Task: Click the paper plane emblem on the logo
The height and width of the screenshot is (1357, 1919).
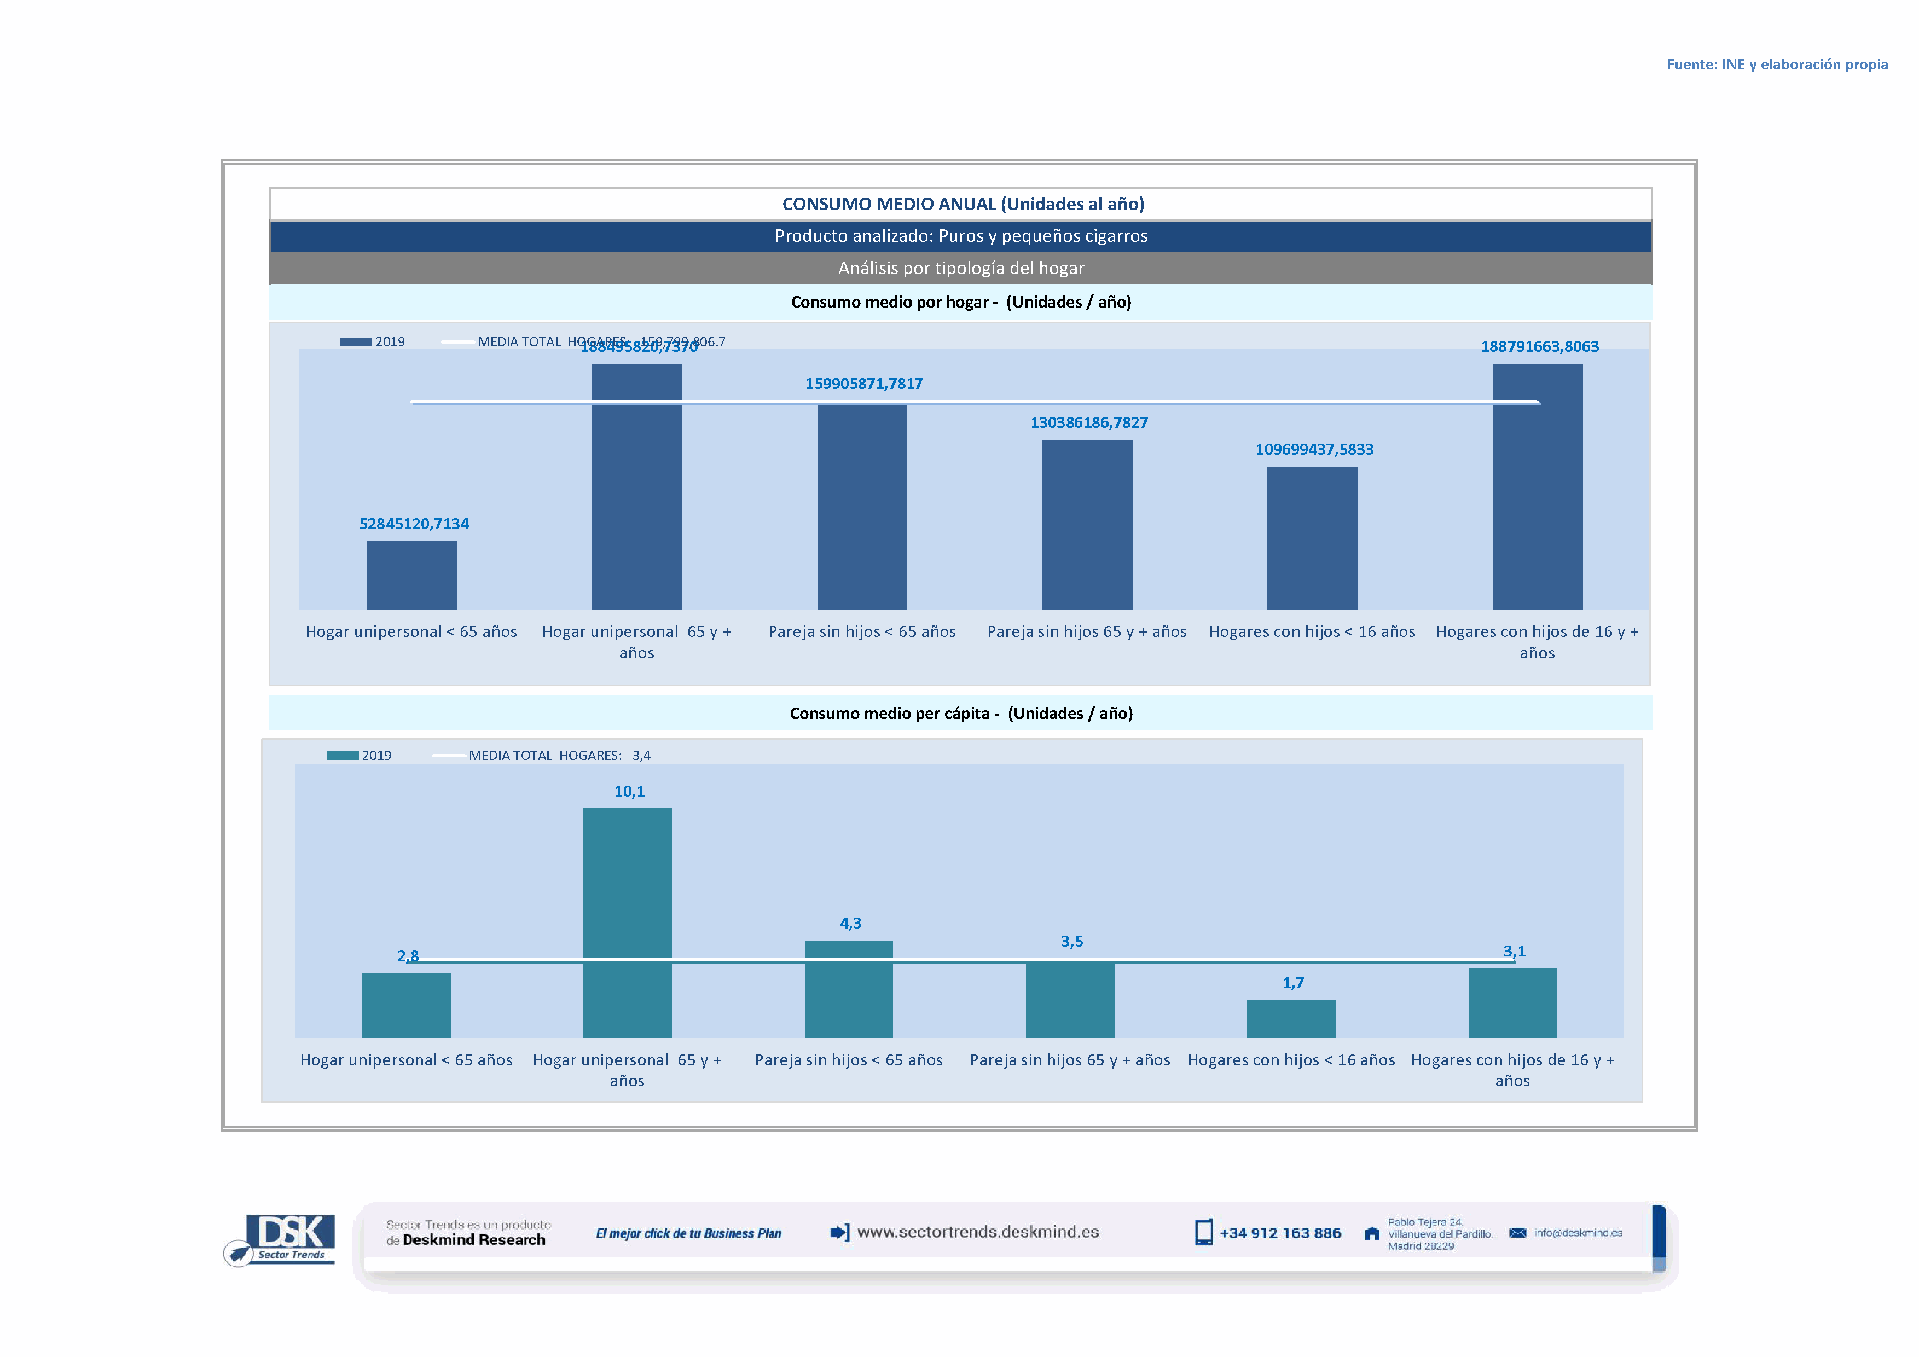Action: pyautogui.click(x=238, y=1254)
